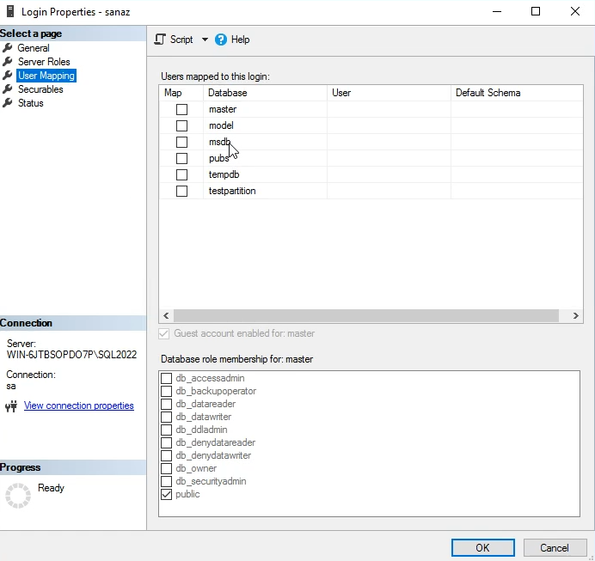
Task: Maximize the Login Properties window
Action: pos(536,11)
